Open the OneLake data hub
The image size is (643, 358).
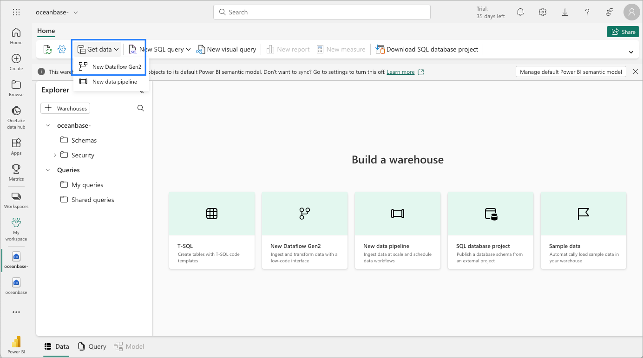pyautogui.click(x=16, y=116)
